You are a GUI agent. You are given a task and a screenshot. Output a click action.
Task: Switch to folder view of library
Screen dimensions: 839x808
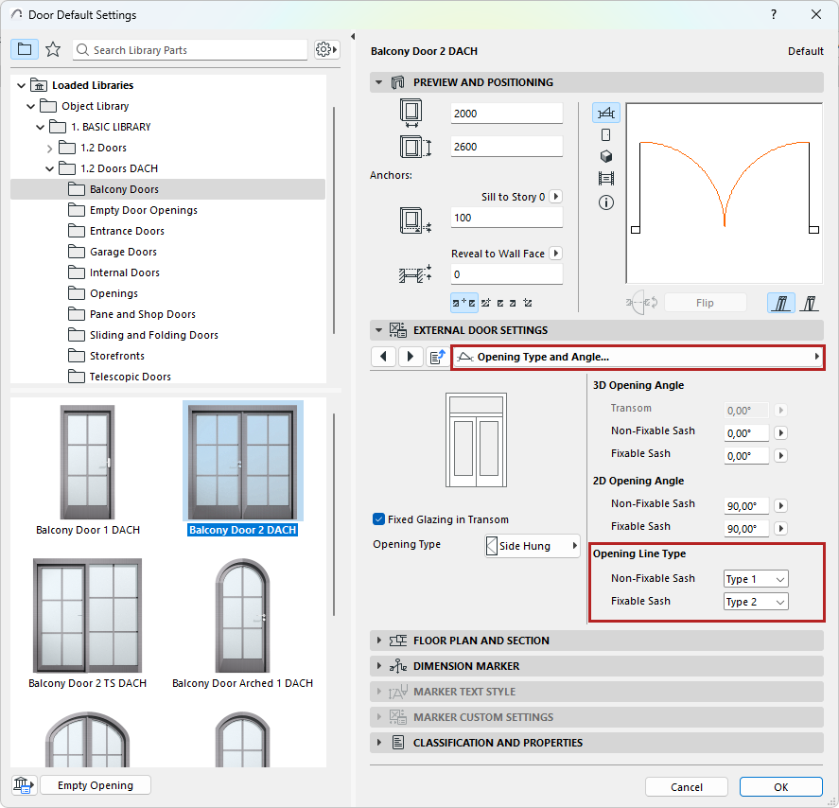coord(24,50)
